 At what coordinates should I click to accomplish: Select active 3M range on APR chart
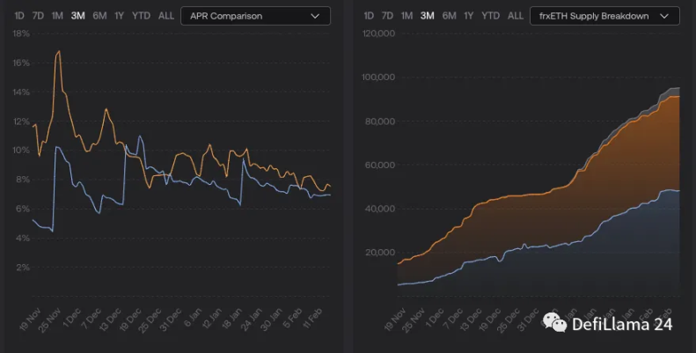[77, 16]
